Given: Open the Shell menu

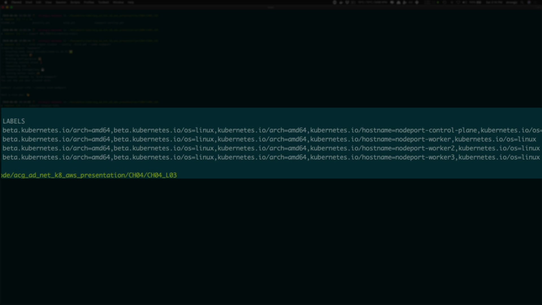Looking at the screenshot, I should point(29,2).
